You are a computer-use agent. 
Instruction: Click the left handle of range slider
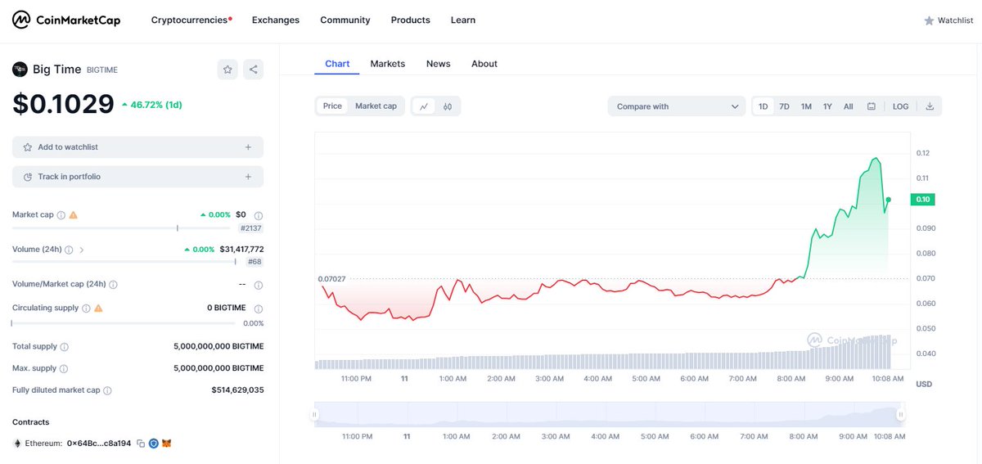[x=314, y=415]
